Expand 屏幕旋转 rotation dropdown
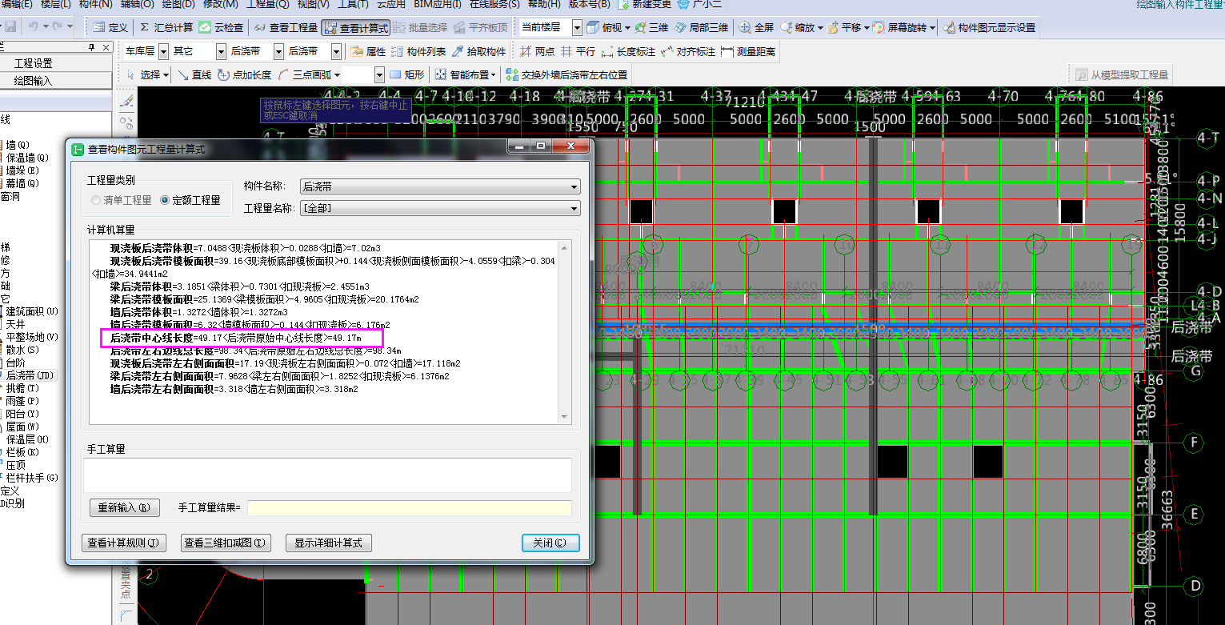Image resolution: width=1225 pixels, height=625 pixels. [932, 28]
